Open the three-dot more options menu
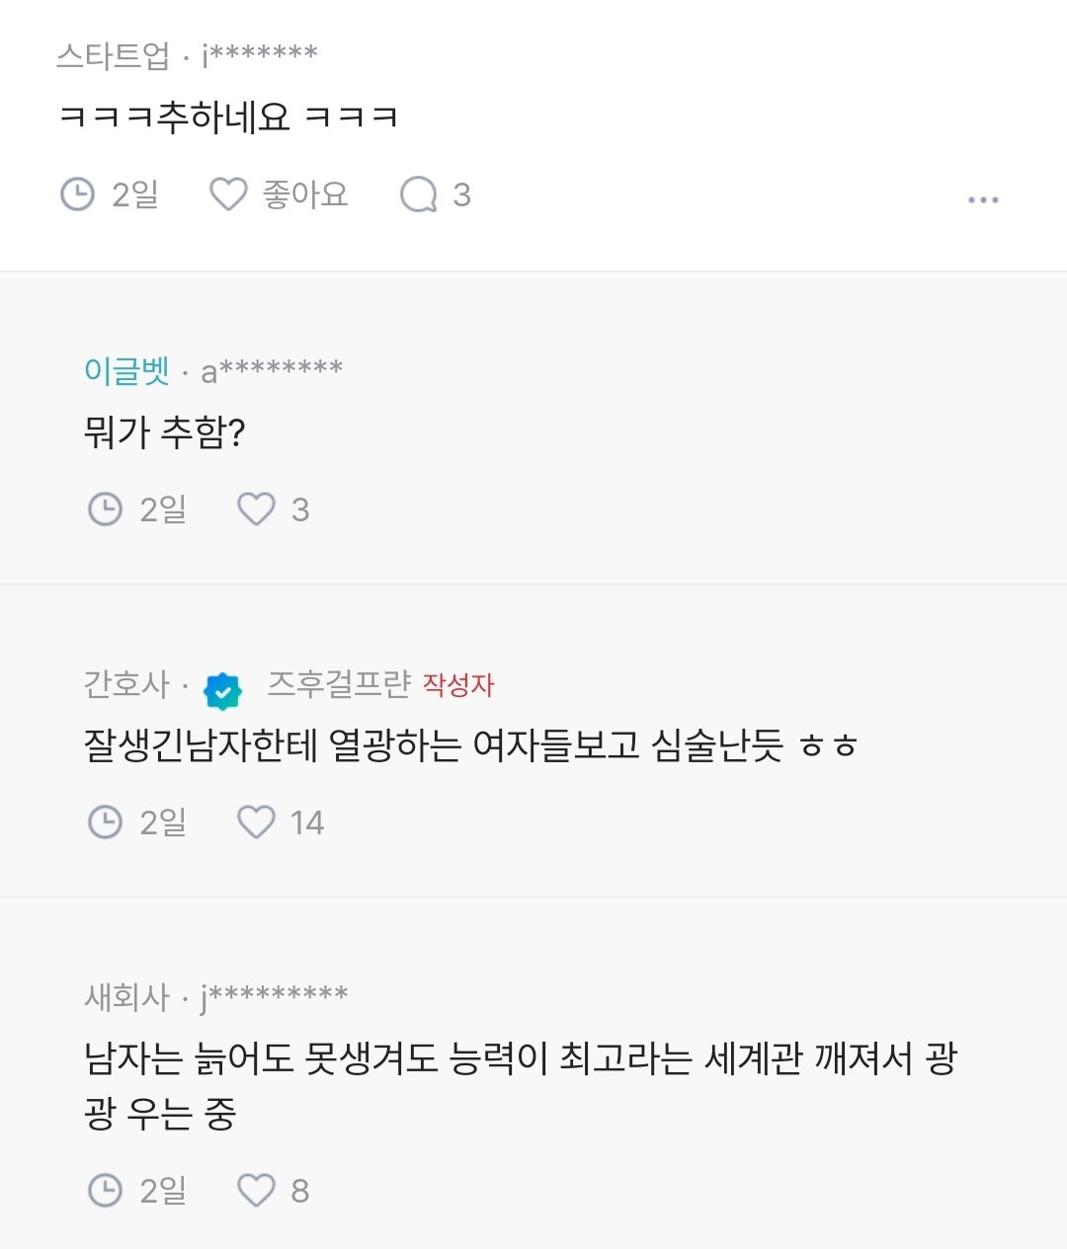 coord(983,199)
